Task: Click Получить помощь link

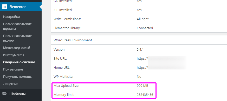Action: pyautogui.click(x=17, y=76)
